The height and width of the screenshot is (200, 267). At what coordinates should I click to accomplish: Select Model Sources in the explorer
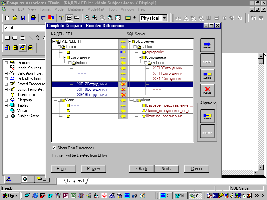tap(29, 68)
